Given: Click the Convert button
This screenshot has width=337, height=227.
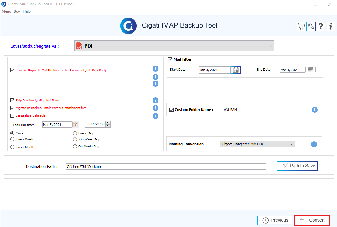Looking at the screenshot, I should pyautogui.click(x=312, y=220).
